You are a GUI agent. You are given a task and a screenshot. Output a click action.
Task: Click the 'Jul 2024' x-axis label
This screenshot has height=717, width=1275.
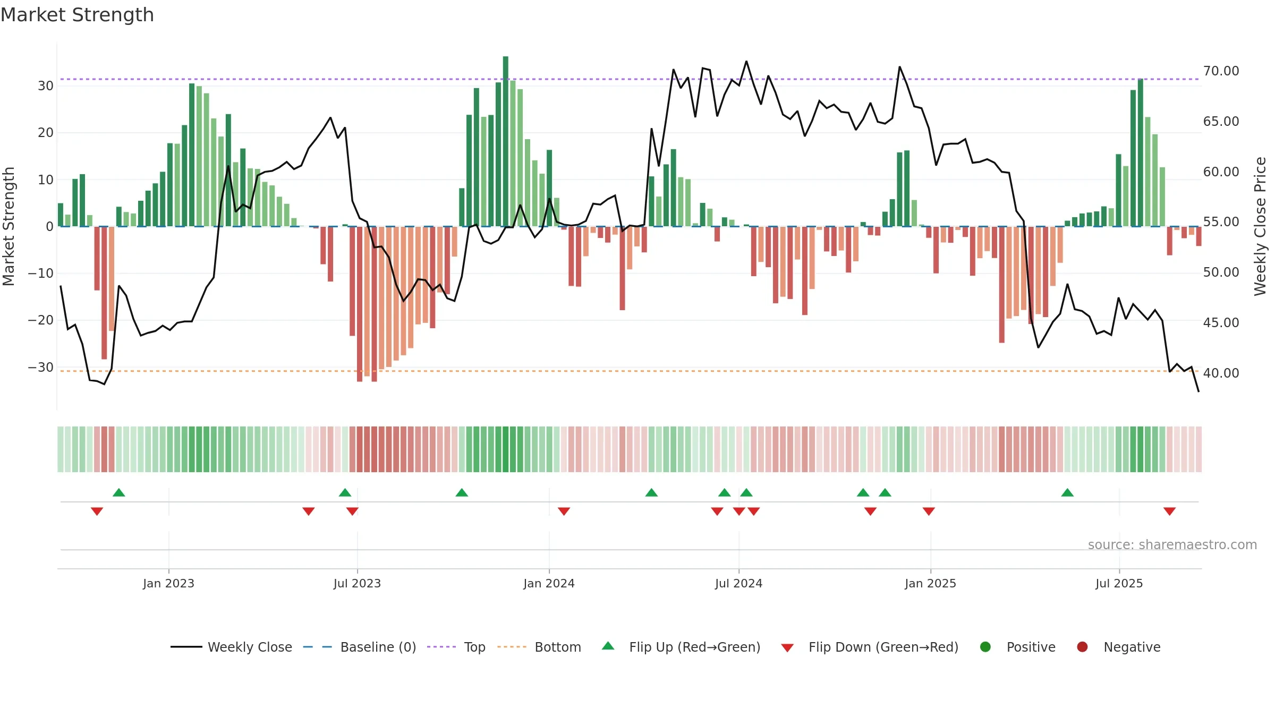click(x=738, y=583)
